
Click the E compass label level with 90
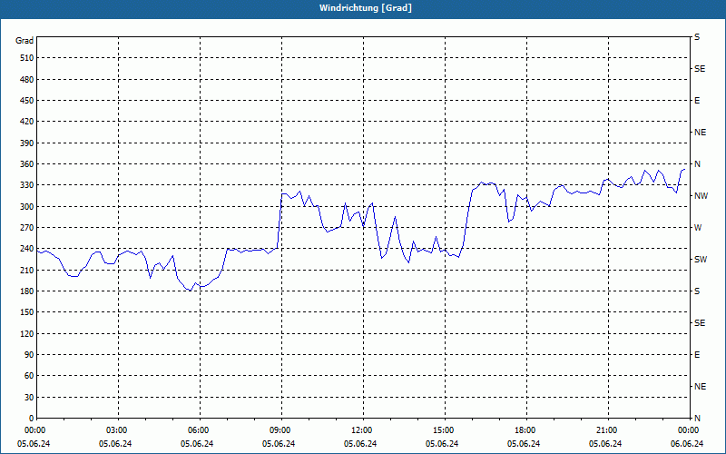coord(697,355)
